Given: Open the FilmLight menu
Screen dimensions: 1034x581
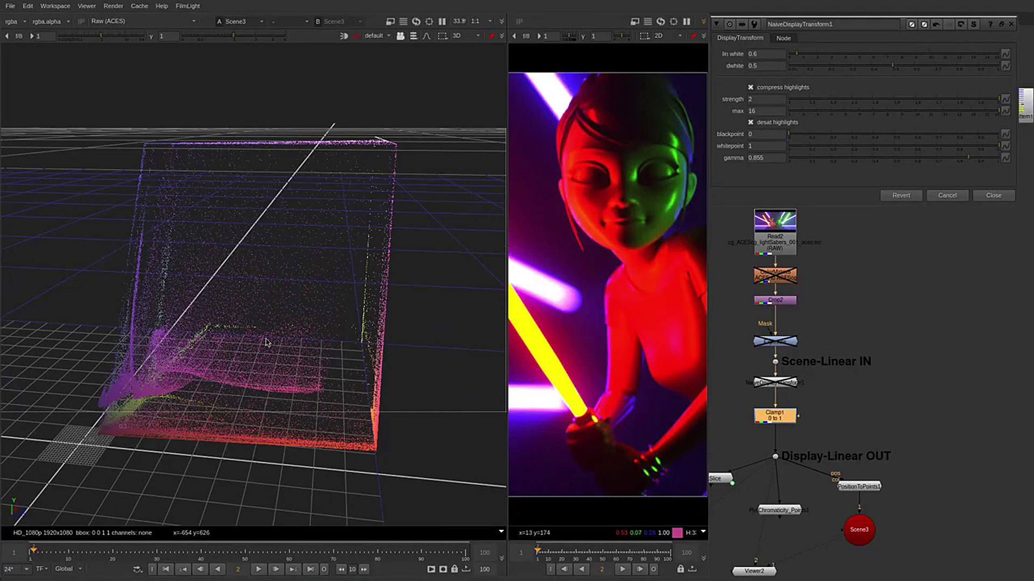Looking at the screenshot, I should [187, 6].
